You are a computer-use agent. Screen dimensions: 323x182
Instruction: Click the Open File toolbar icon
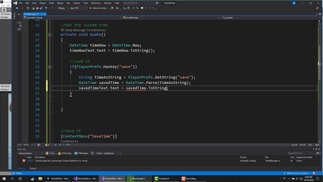tap(33, 8)
